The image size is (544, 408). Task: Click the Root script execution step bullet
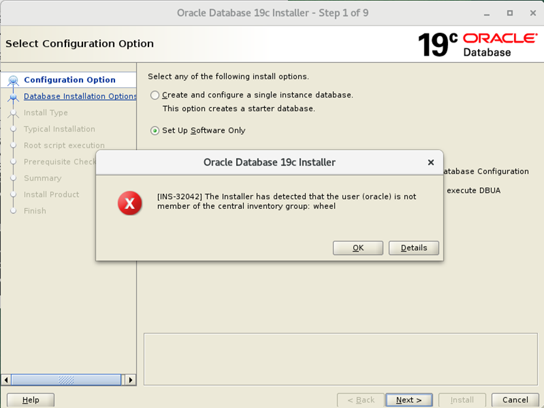tap(13, 145)
